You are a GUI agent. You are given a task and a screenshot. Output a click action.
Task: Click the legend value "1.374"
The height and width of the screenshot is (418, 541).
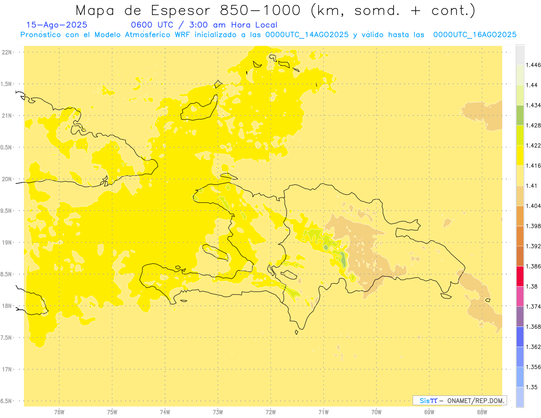tap(533, 307)
